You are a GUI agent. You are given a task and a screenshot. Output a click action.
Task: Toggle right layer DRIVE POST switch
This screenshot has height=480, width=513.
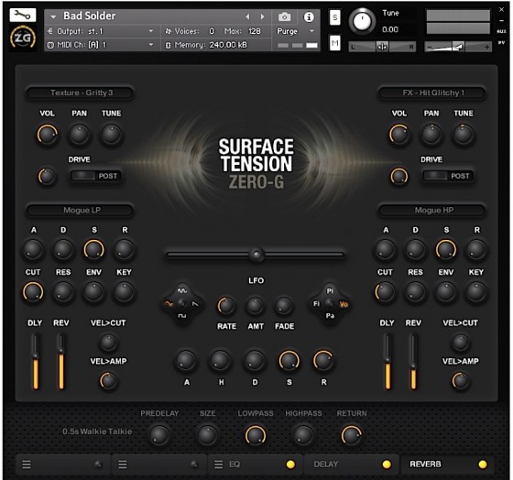[448, 176]
